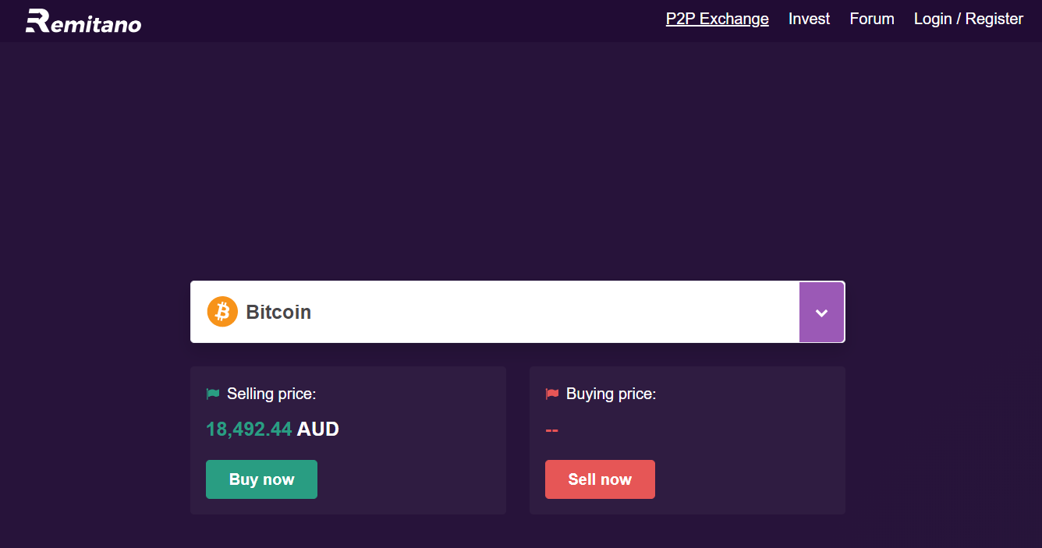Click the "Selling price:" label text
Image resolution: width=1042 pixels, height=548 pixels.
click(271, 394)
